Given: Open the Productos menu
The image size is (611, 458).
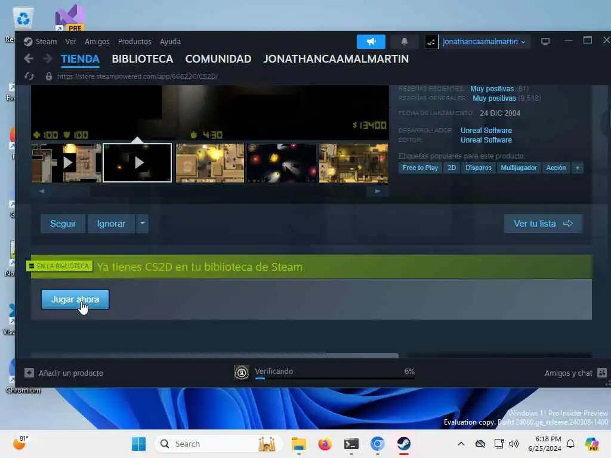Looking at the screenshot, I should [x=134, y=42].
